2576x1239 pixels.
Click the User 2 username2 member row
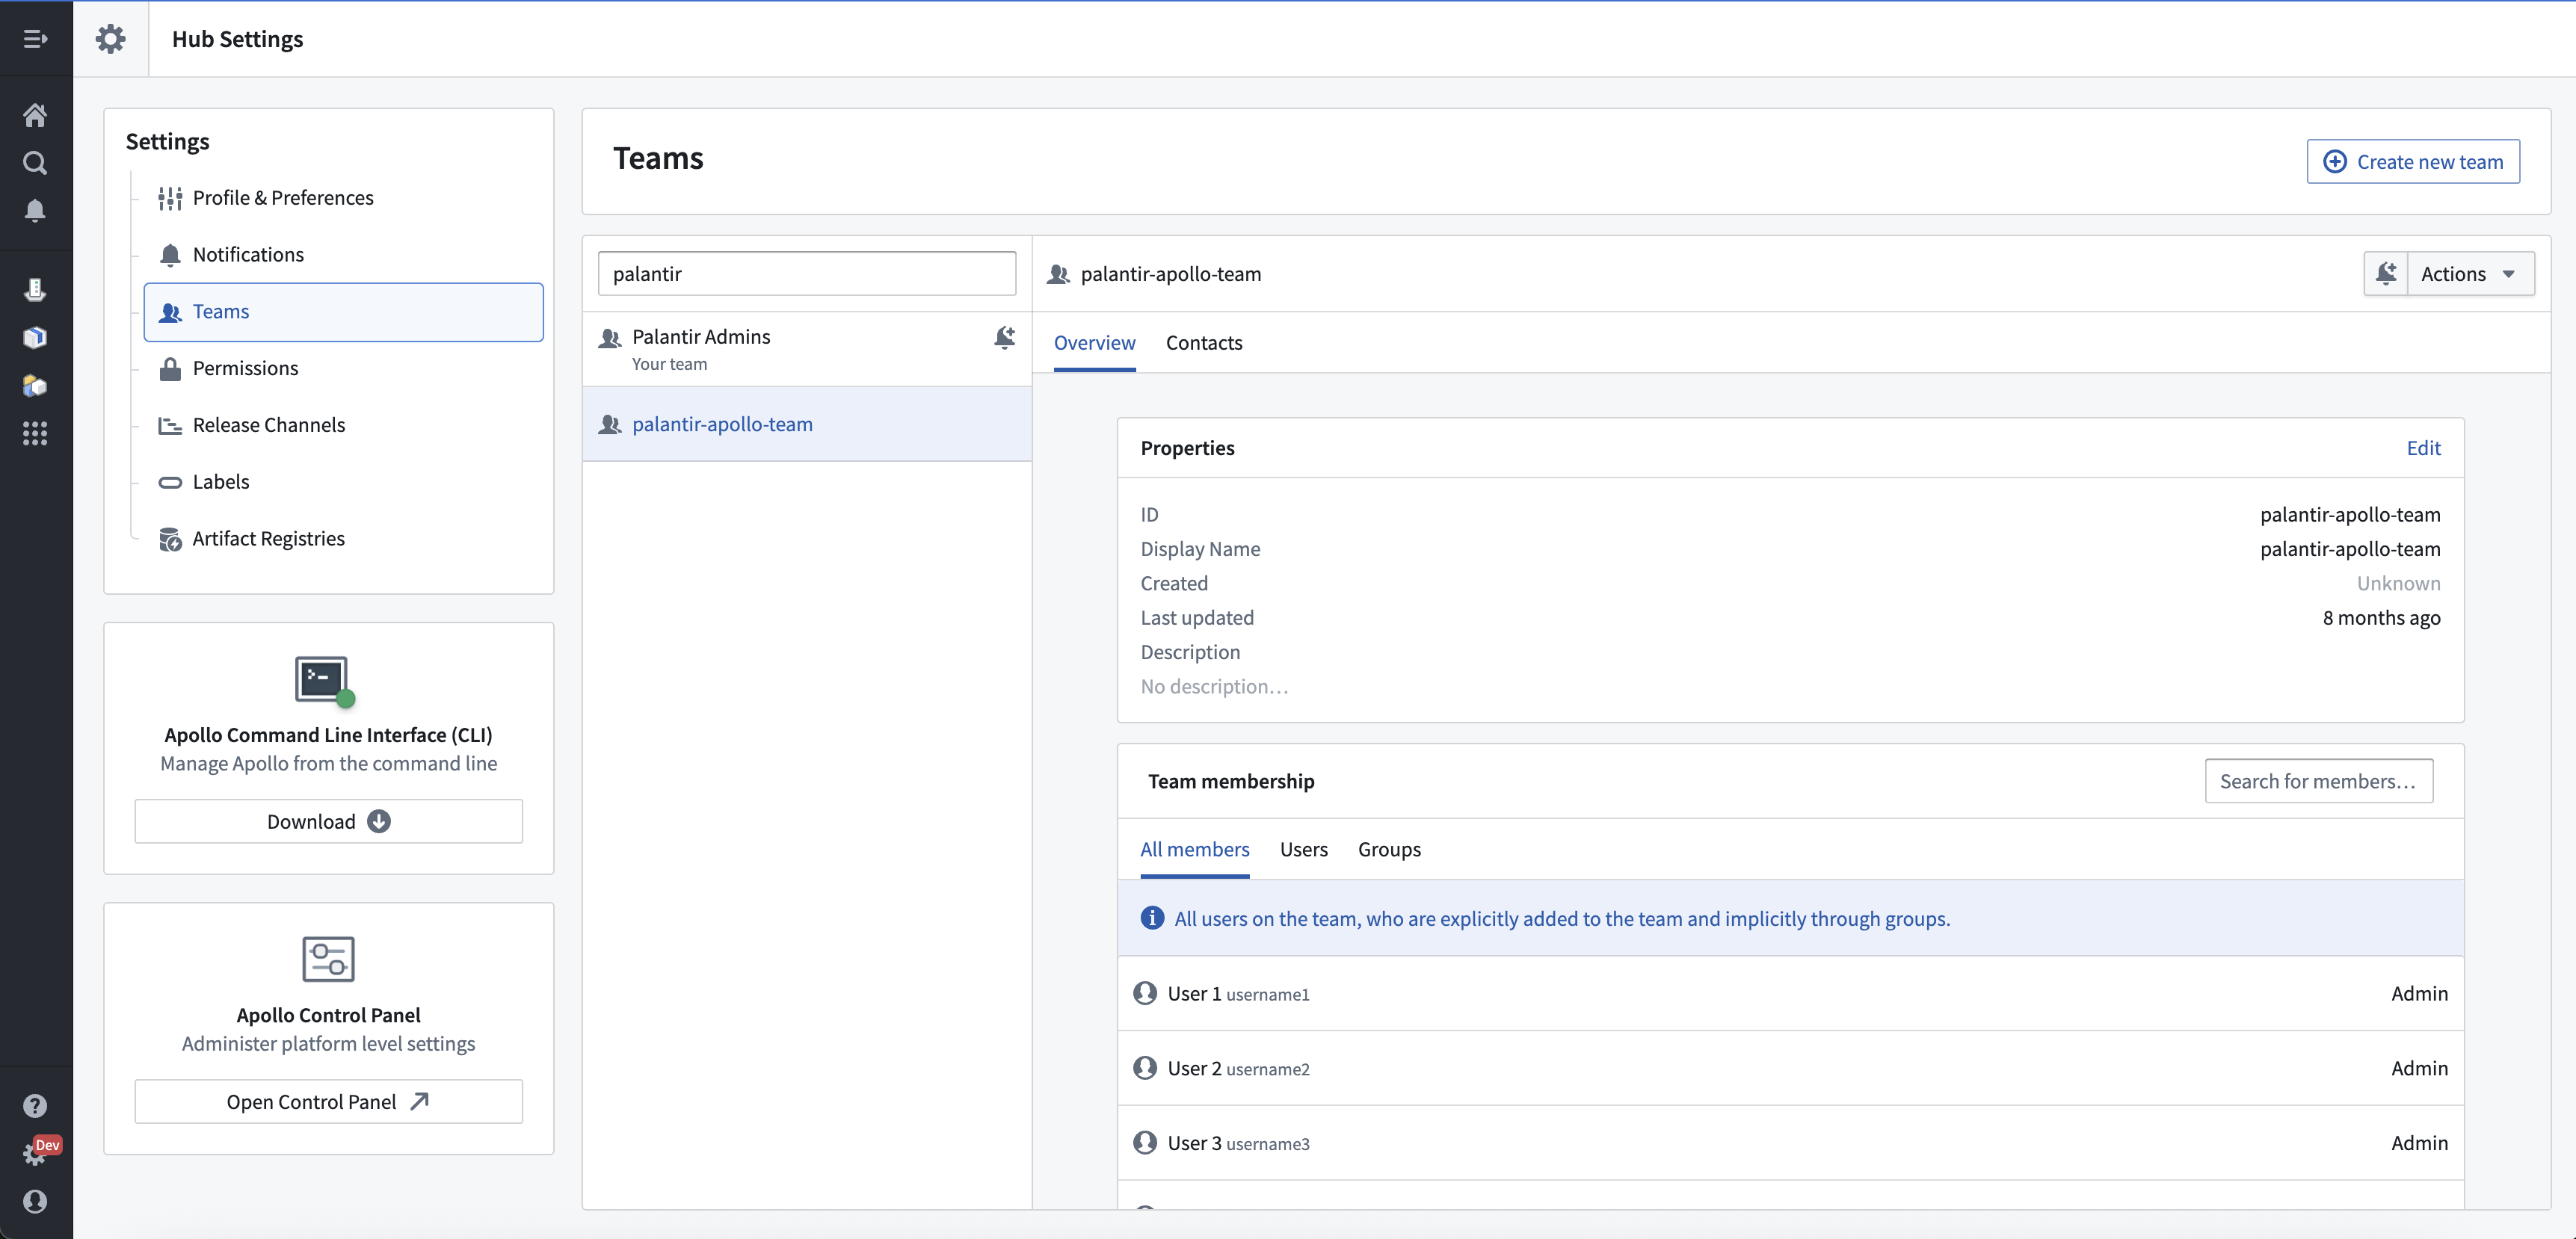click(x=1790, y=1068)
